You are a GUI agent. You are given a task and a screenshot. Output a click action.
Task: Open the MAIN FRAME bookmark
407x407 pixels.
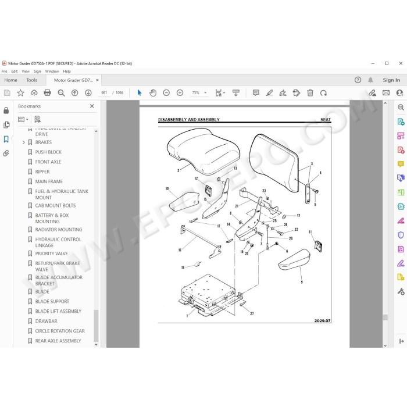(49, 181)
